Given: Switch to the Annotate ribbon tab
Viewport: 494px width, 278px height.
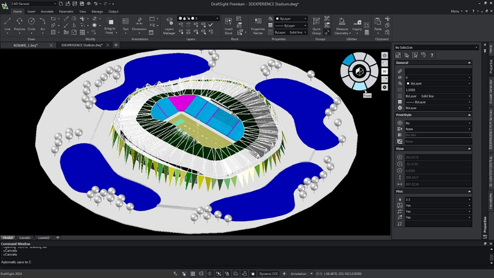Looking at the screenshot, I should click(48, 11).
